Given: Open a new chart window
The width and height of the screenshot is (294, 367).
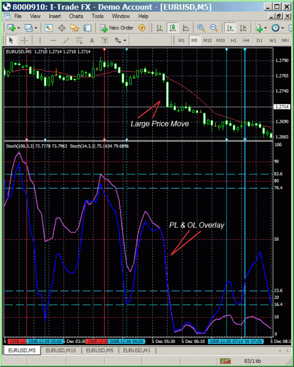Looking at the screenshot, I should (11, 28).
